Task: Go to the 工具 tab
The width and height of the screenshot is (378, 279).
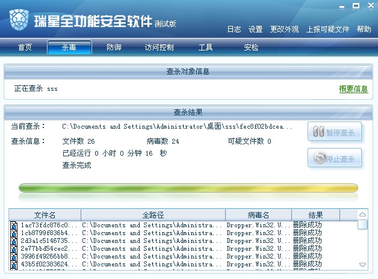Action: pyautogui.click(x=205, y=47)
